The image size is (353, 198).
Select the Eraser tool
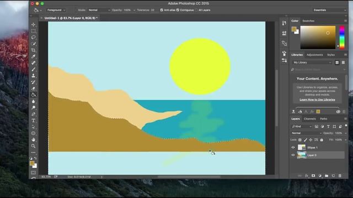point(33,89)
